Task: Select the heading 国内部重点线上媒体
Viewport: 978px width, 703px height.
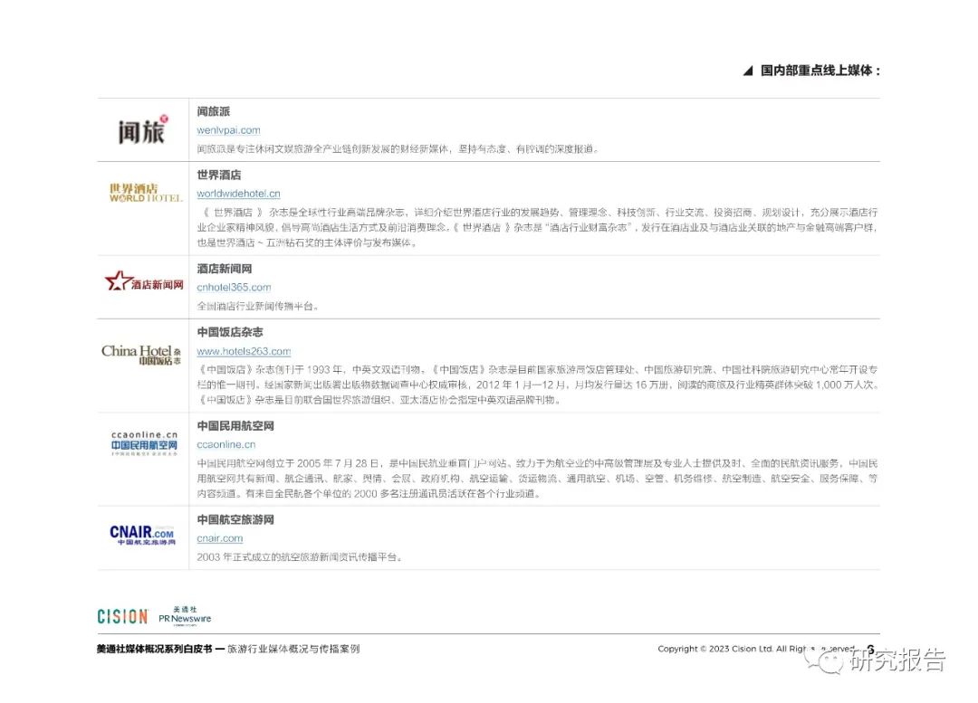Action: 820,71
